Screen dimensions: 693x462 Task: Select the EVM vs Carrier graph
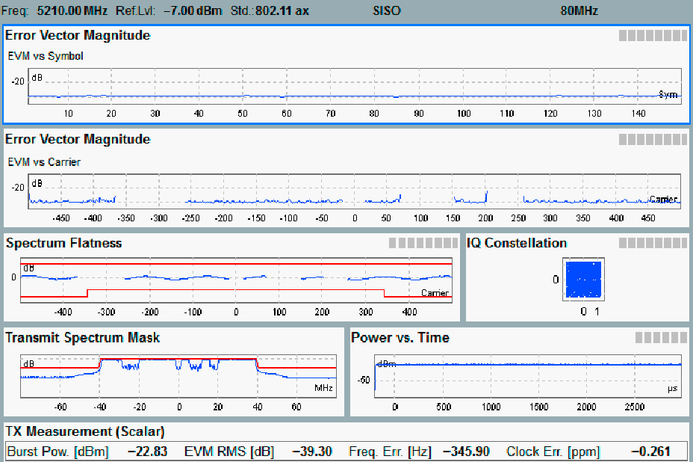coord(354,191)
